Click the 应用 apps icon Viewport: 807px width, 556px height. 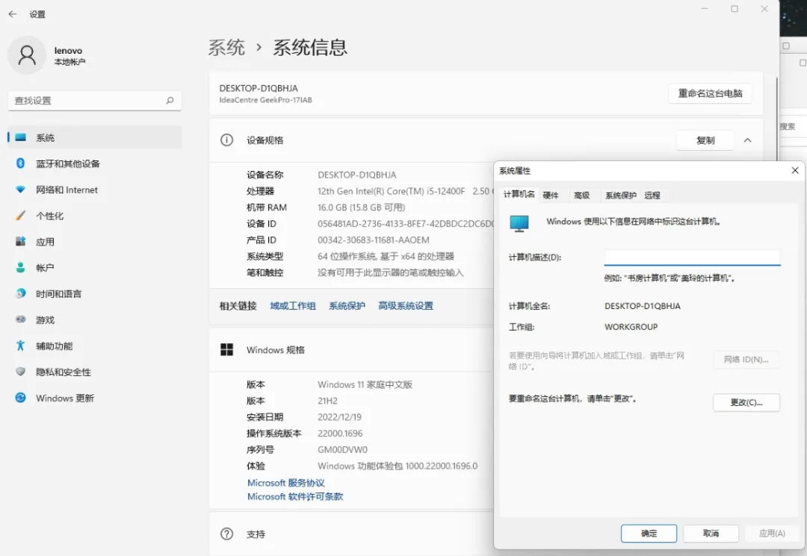click(x=21, y=242)
